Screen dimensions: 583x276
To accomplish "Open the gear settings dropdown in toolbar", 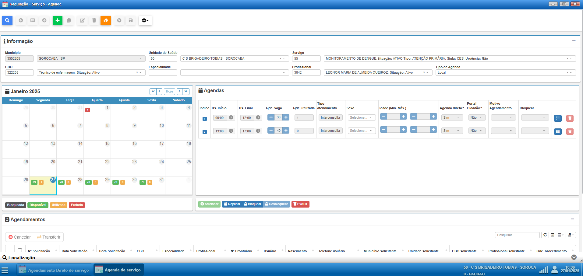I will 145,20.
